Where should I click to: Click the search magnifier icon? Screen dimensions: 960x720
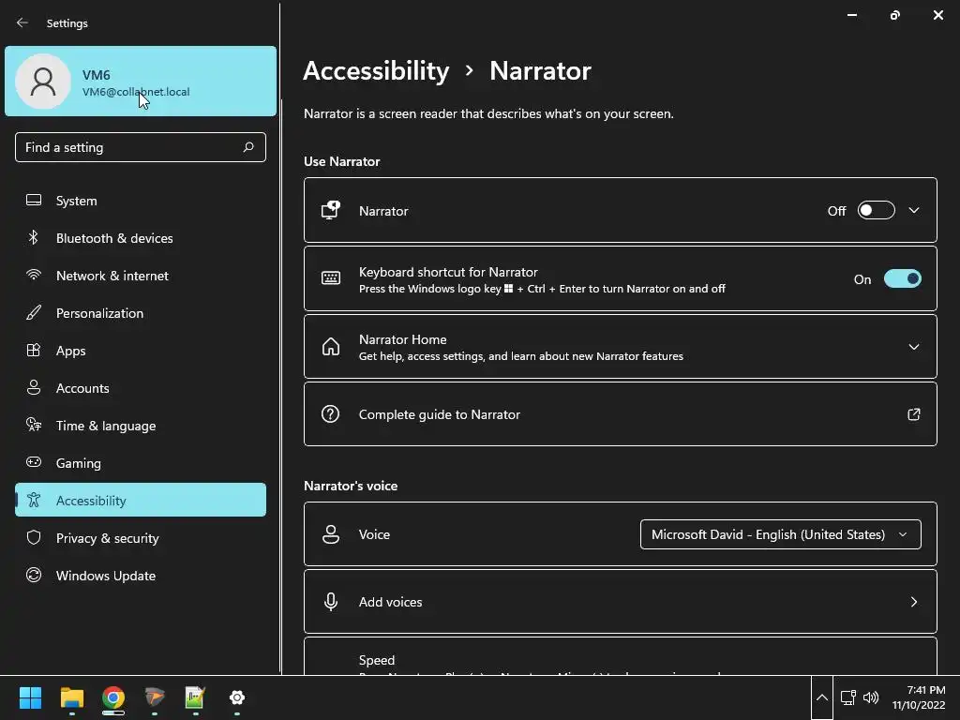tap(247, 147)
